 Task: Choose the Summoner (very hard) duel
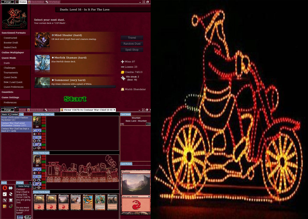coord(53,80)
